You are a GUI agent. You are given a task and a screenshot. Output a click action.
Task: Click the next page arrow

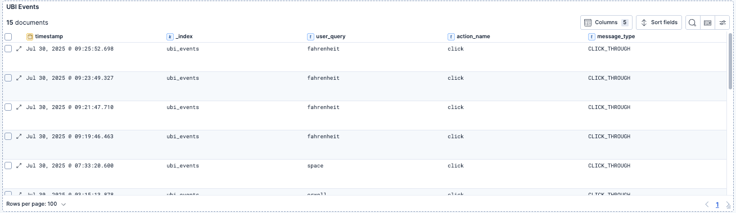(728, 205)
